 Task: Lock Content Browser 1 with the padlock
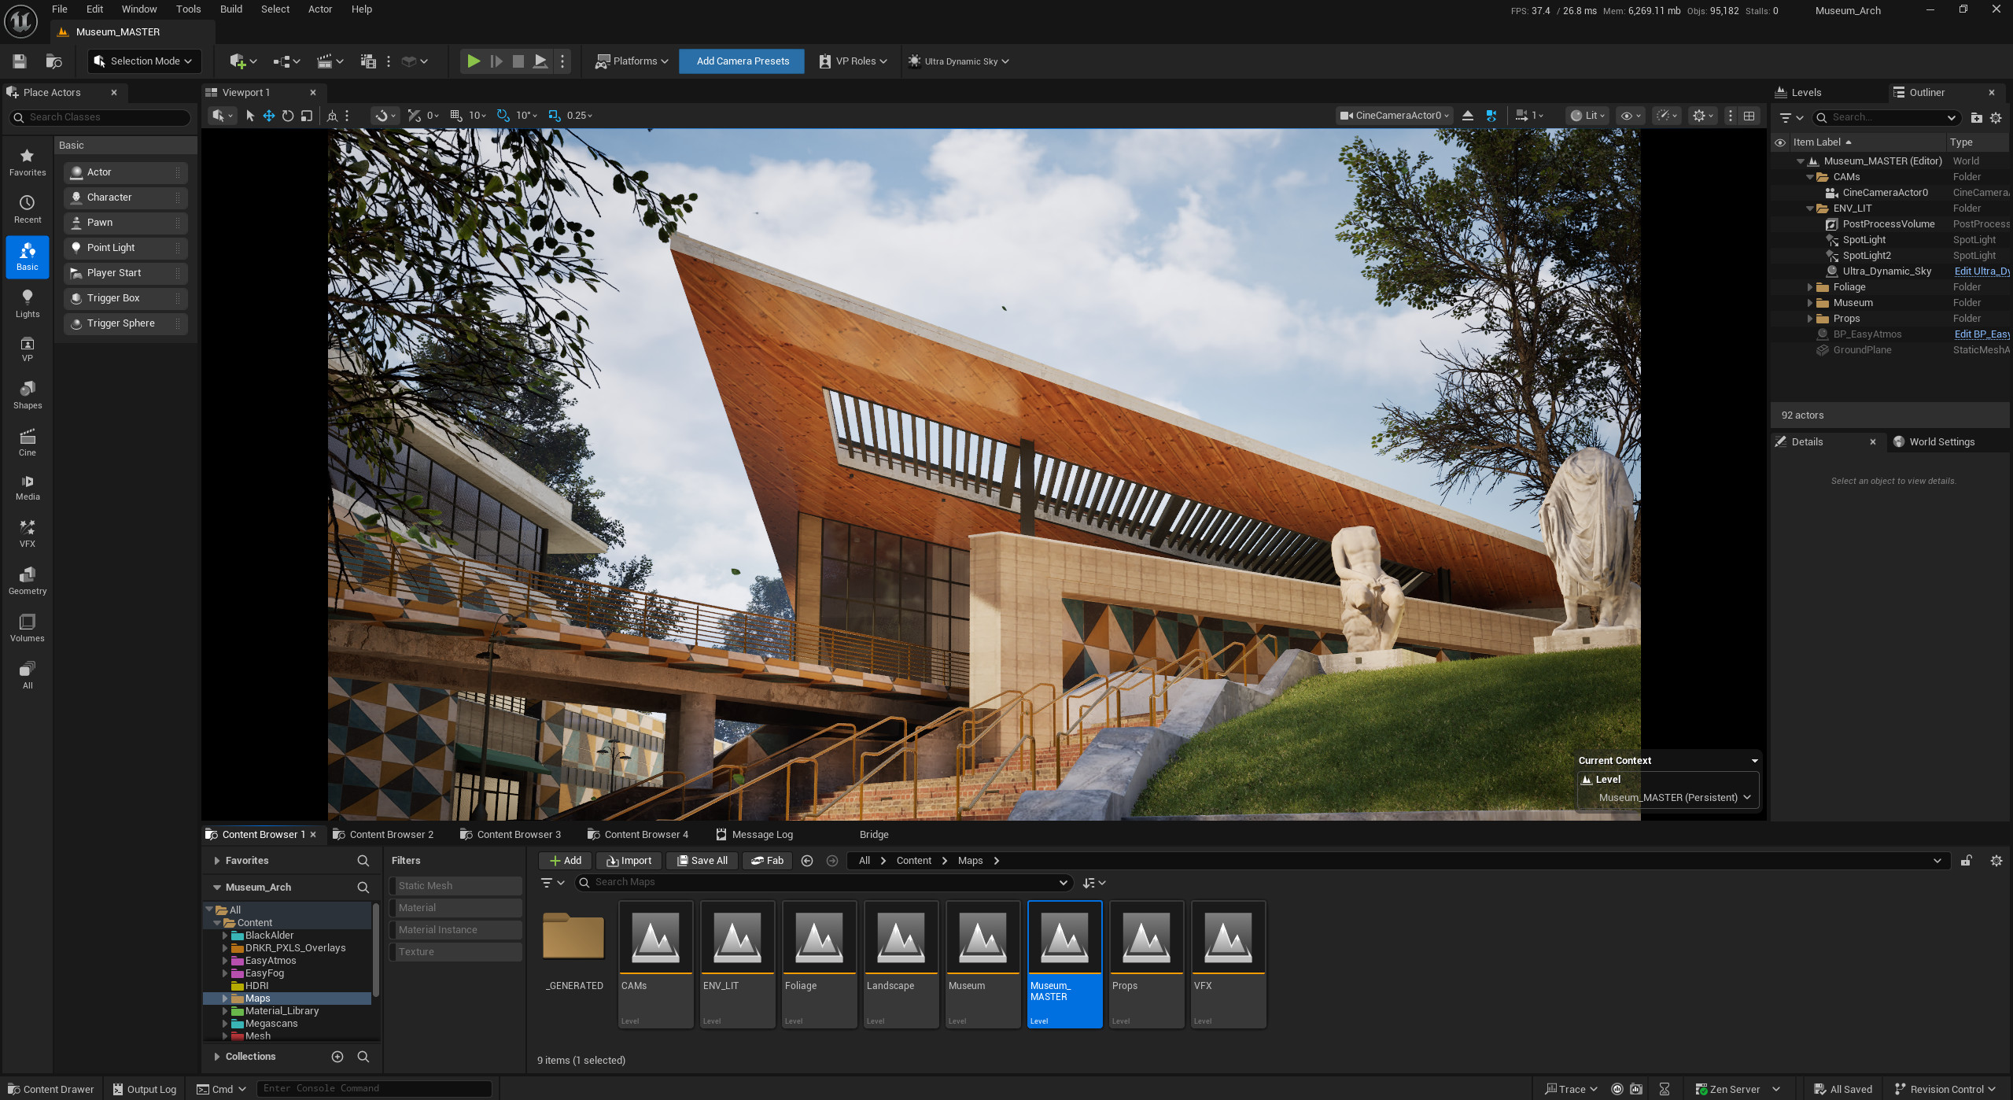[x=1967, y=860]
